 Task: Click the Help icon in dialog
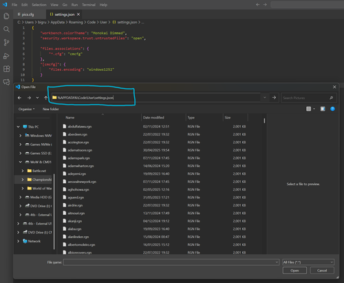332,109
